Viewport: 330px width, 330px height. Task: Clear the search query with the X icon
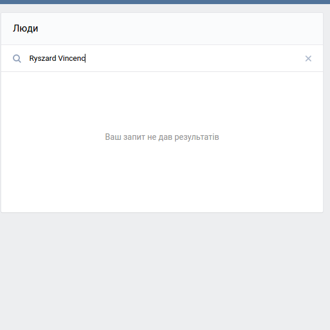tap(308, 59)
